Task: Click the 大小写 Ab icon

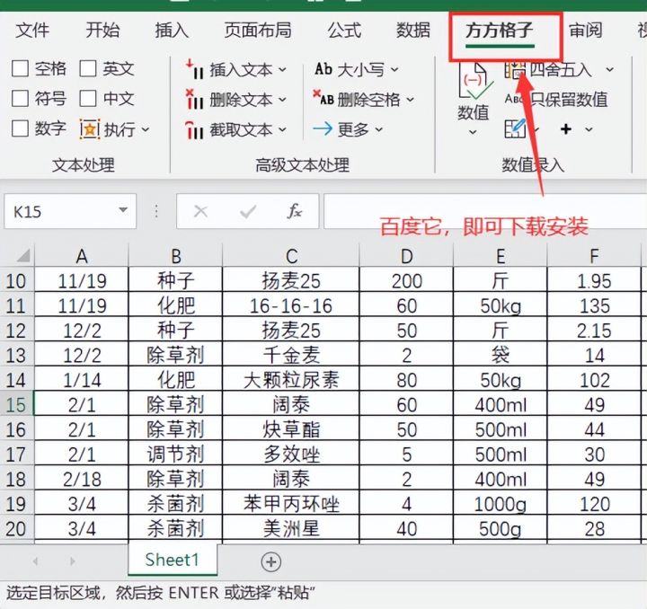Action: pos(323,69)
